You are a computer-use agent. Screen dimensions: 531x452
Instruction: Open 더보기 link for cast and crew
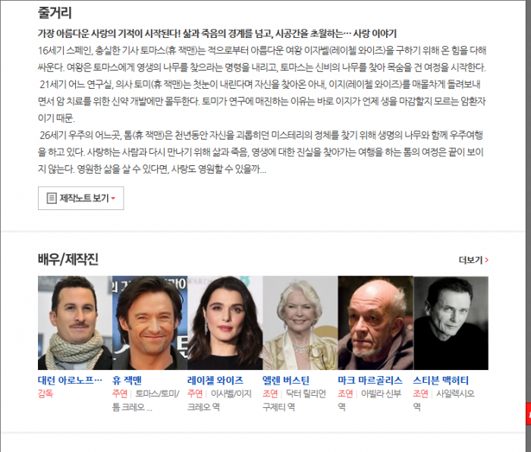(x=473, y=259)
